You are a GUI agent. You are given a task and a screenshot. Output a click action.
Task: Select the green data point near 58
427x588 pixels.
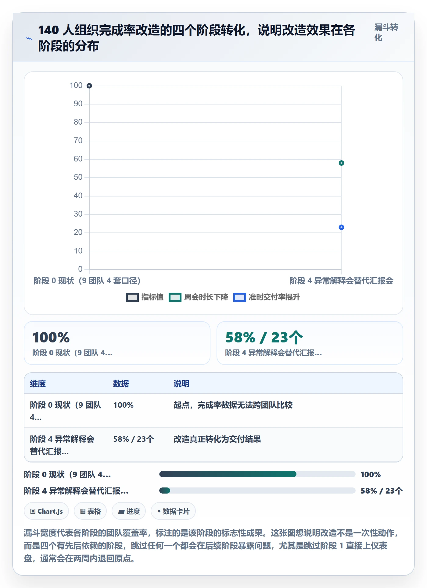click(342, 163)
